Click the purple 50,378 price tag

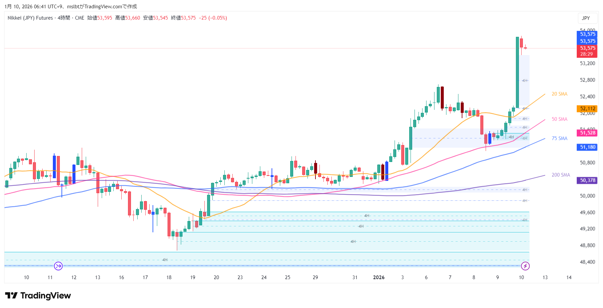pos(587,180)
